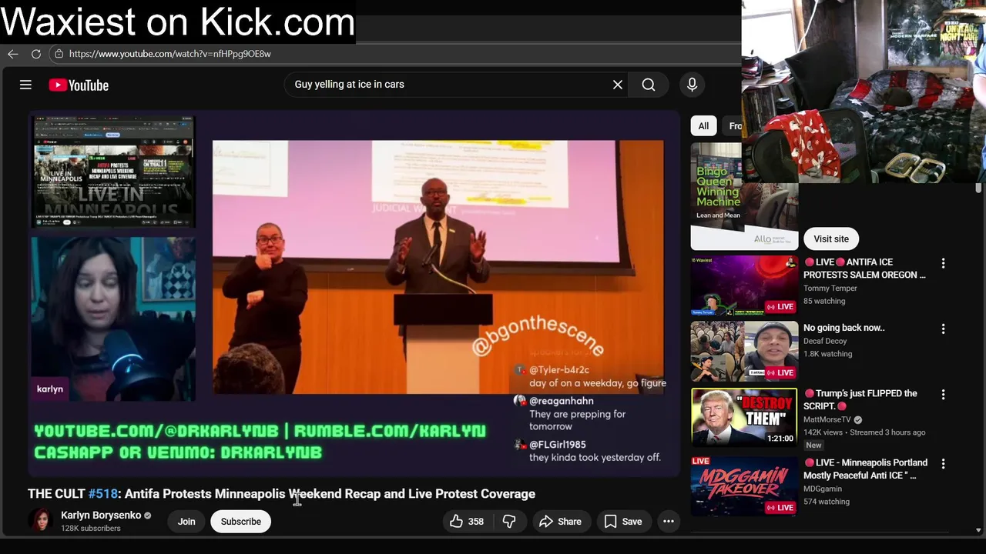
Task: Reload the page with refresh icon
Action: [x=36, y=54]
